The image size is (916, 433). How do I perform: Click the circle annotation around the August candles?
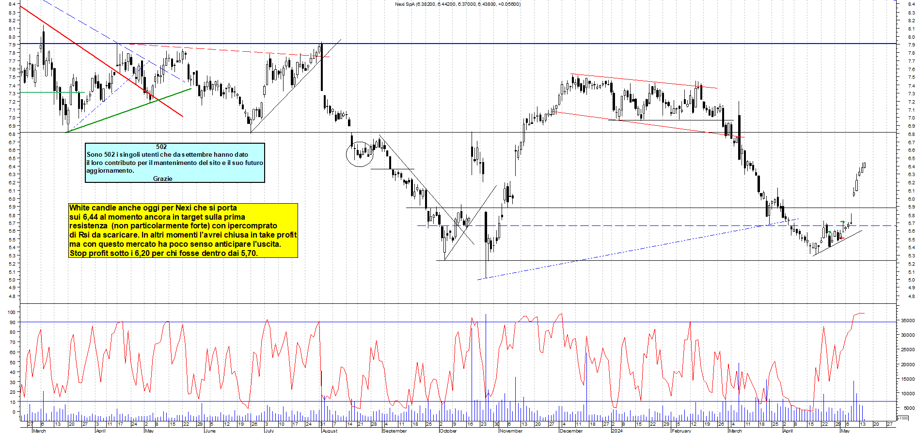click(x=360, y=154)
